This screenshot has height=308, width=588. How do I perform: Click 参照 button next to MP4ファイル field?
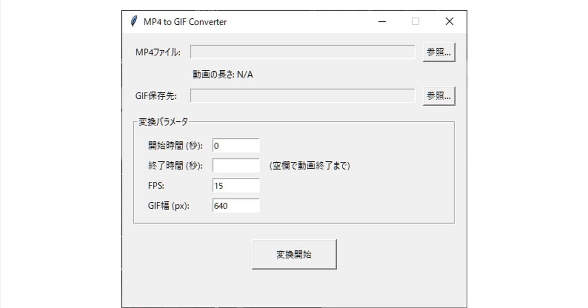pyautogui.click(x=438, y=51)
